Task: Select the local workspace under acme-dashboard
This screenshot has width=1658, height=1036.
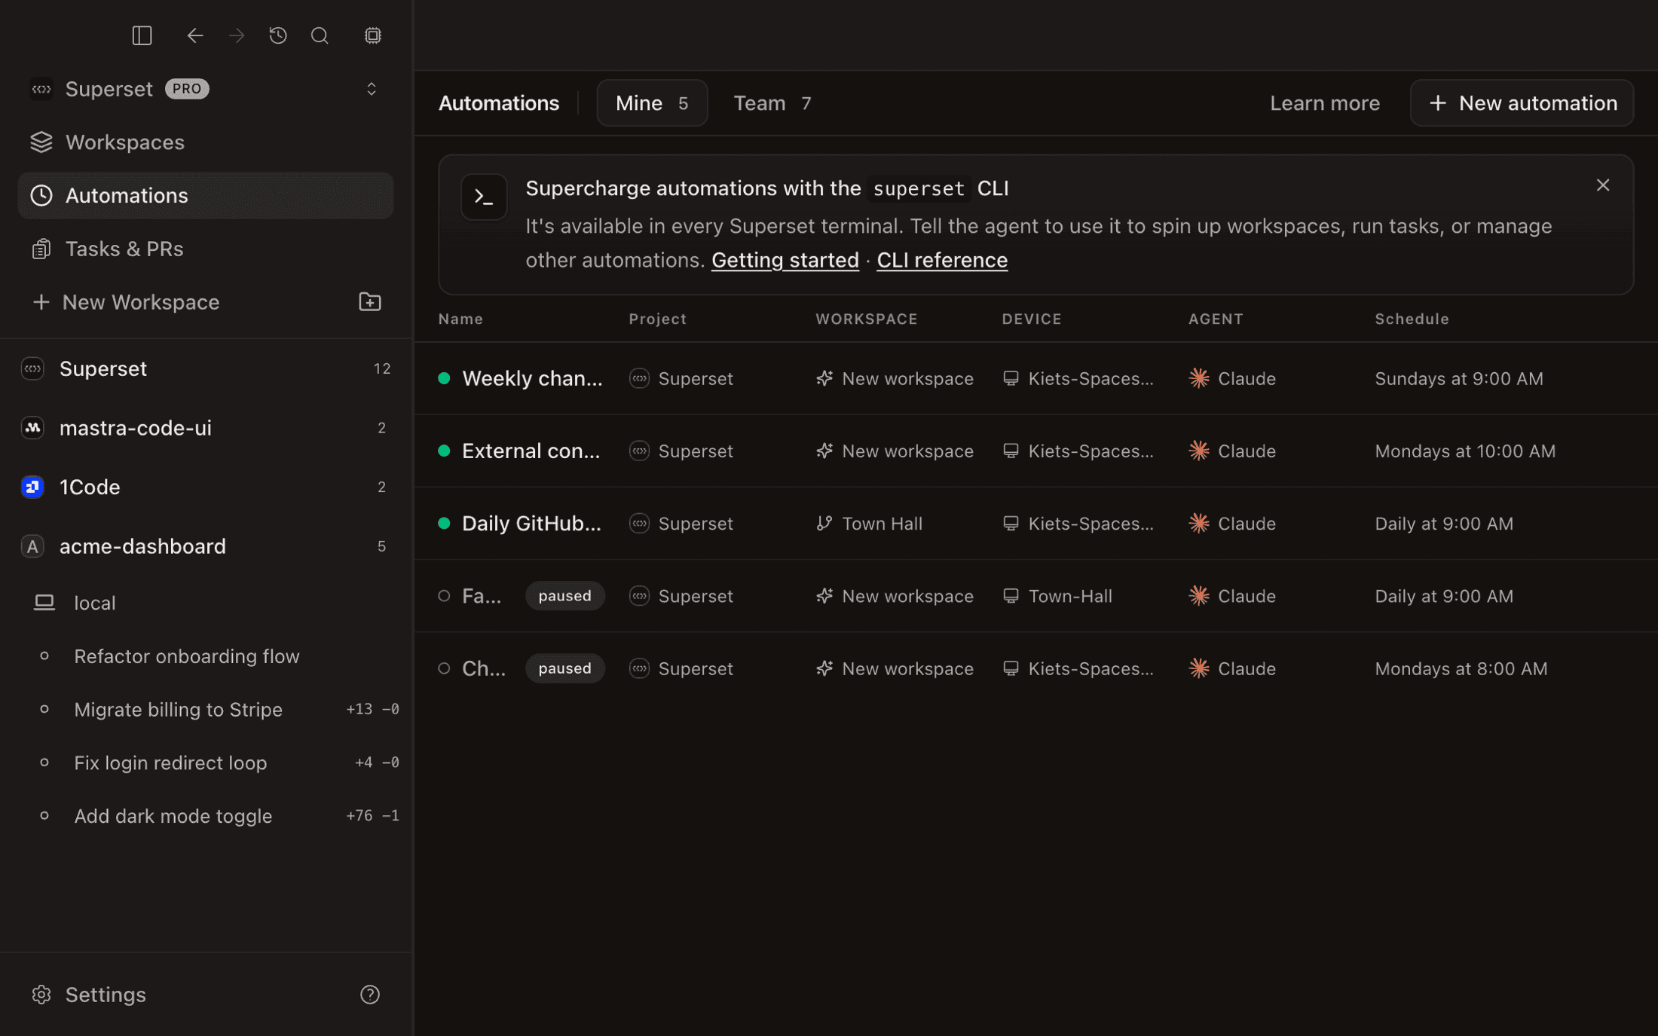Action: coord(205,603)
